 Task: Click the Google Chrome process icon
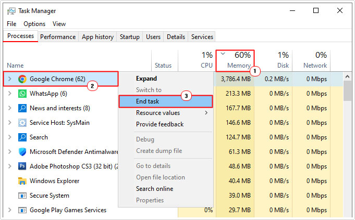point(22,79)
